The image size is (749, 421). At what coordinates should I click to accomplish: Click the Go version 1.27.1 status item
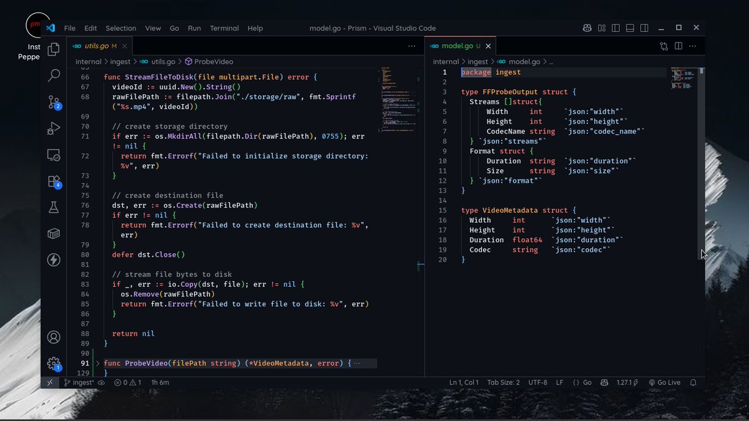point(627,382)
